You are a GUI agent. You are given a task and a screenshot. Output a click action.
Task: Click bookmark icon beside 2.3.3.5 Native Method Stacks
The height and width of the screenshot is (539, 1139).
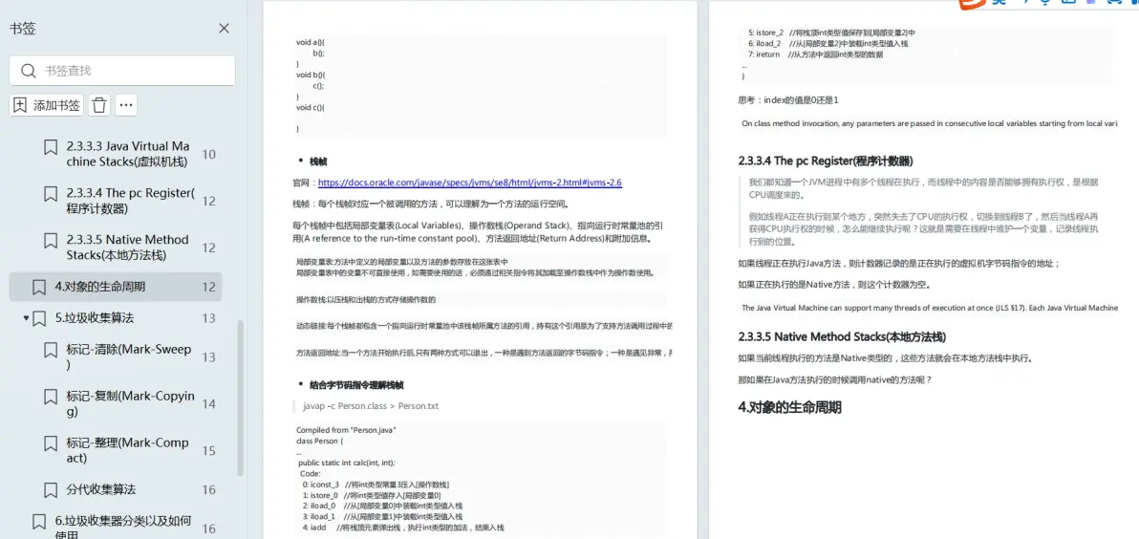(x=50, y=241)
